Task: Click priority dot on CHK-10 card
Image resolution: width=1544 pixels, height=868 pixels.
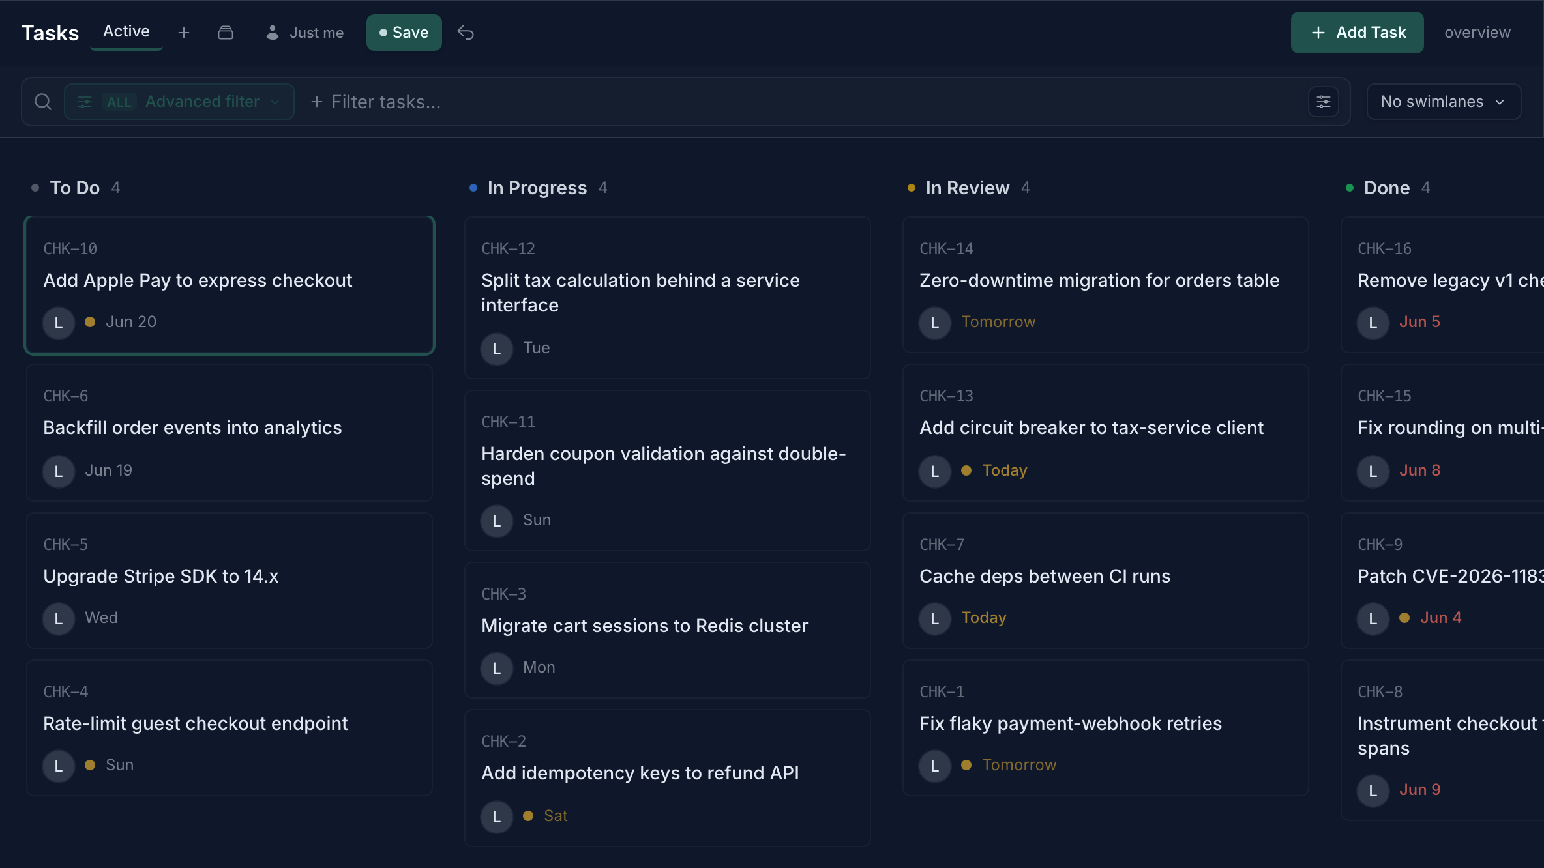Action: [90, 322]
